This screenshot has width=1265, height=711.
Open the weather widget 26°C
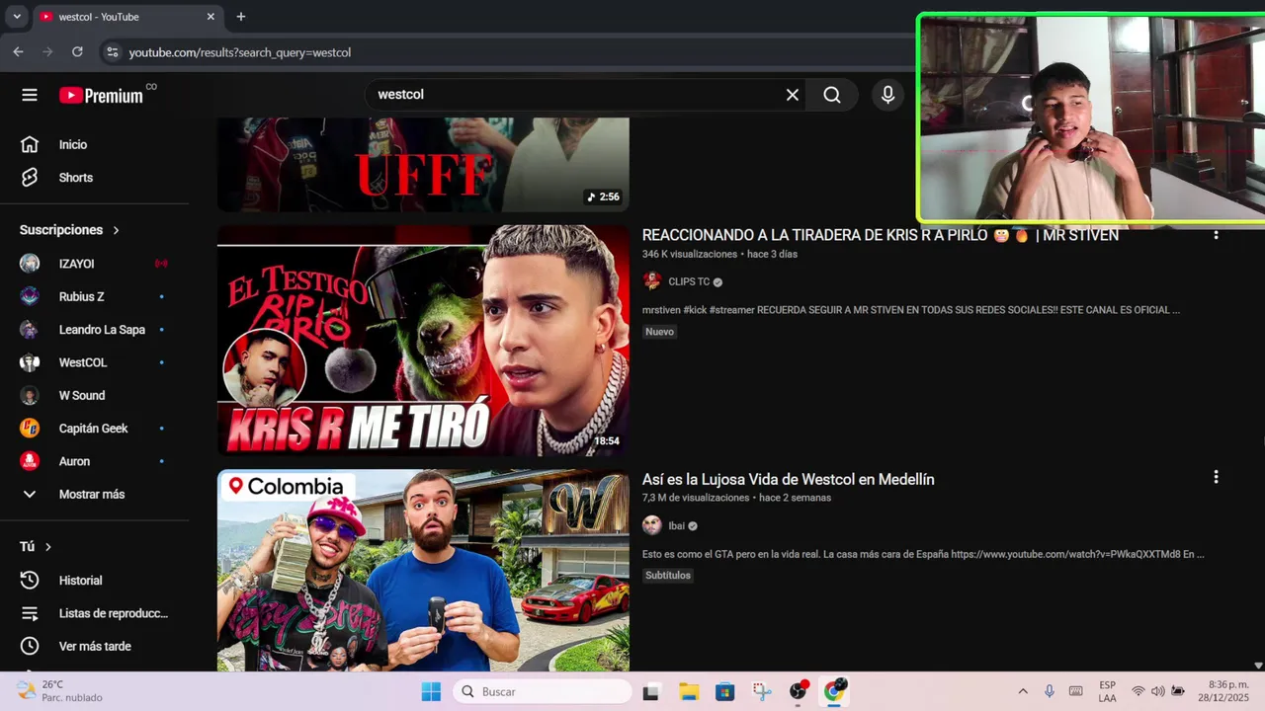point(59,691)
